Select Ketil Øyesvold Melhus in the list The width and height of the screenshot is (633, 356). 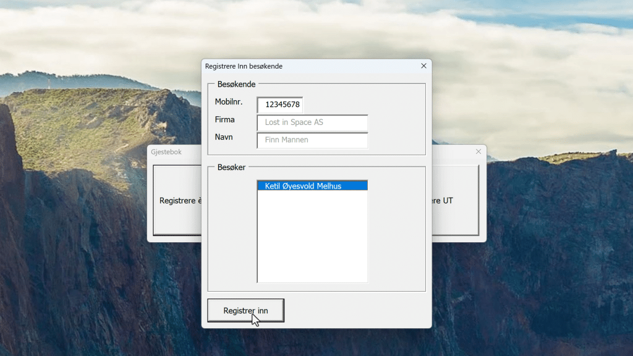(x=312, y=185)
